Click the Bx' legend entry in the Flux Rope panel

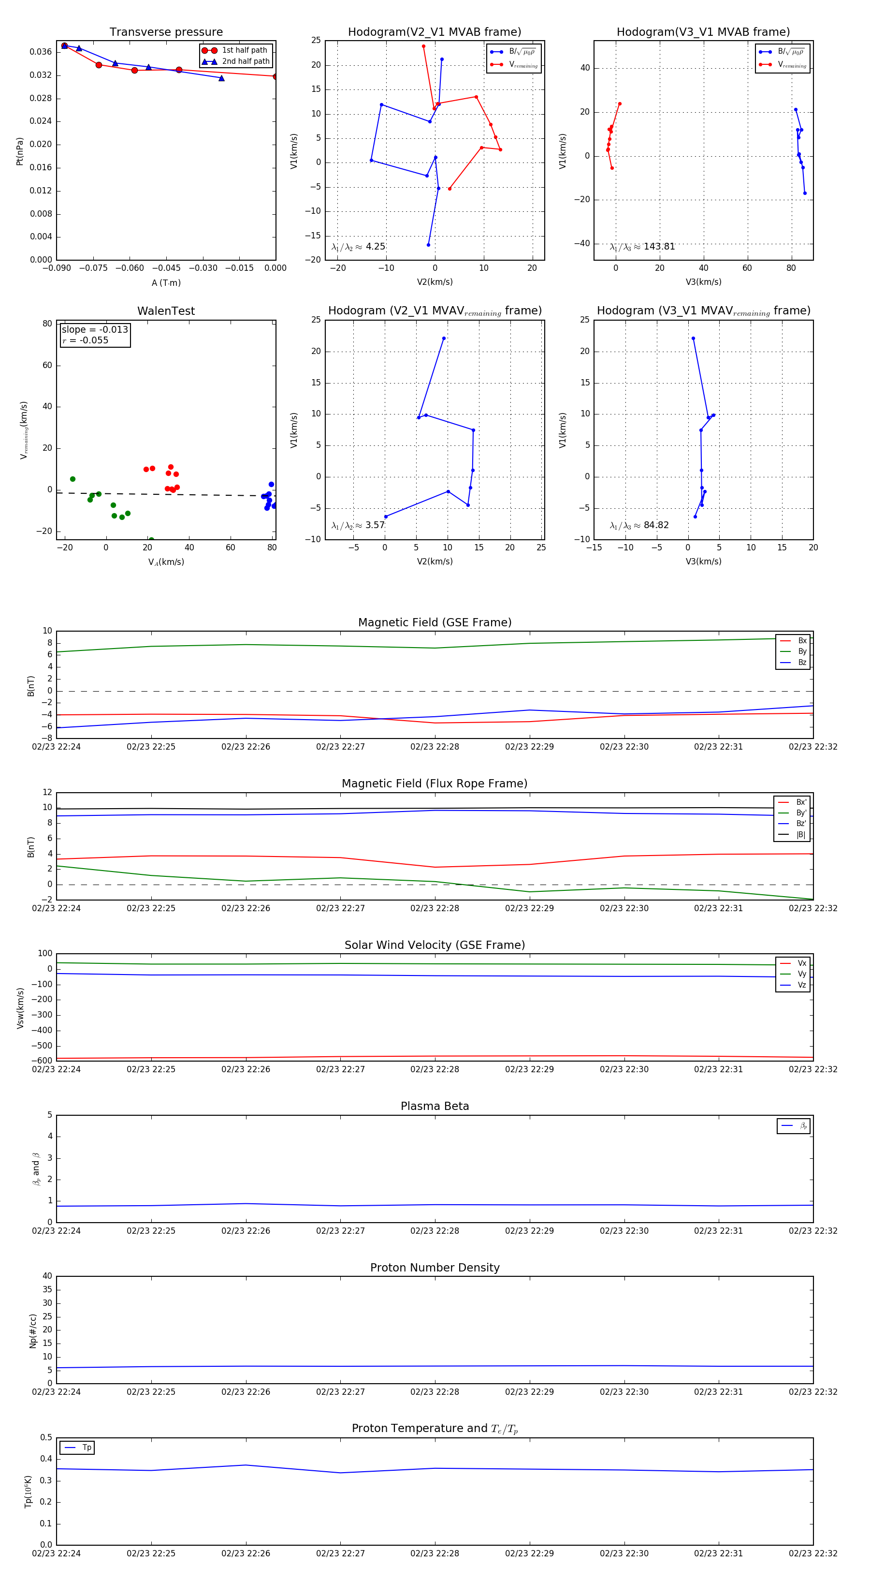793,802
